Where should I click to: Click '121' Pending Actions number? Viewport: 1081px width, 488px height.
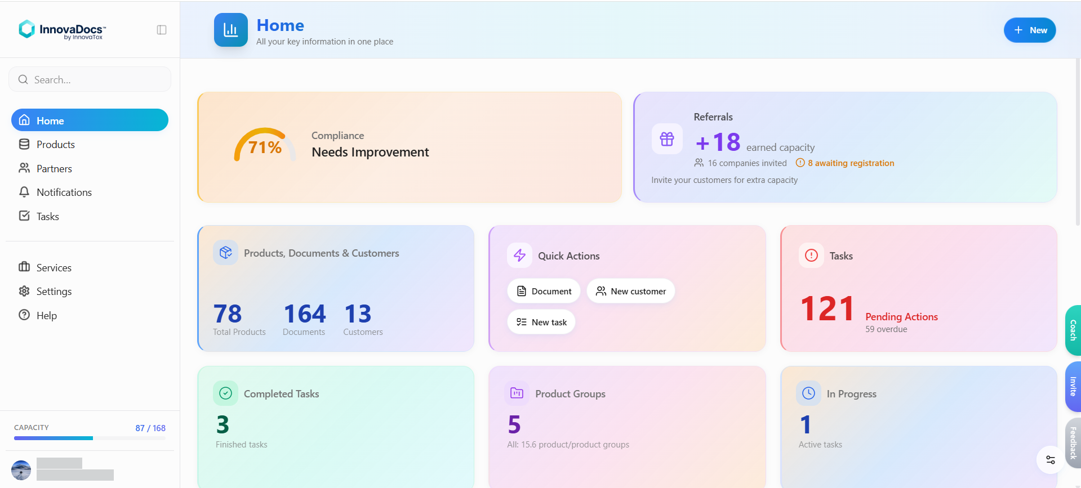[x=828, y=308]
